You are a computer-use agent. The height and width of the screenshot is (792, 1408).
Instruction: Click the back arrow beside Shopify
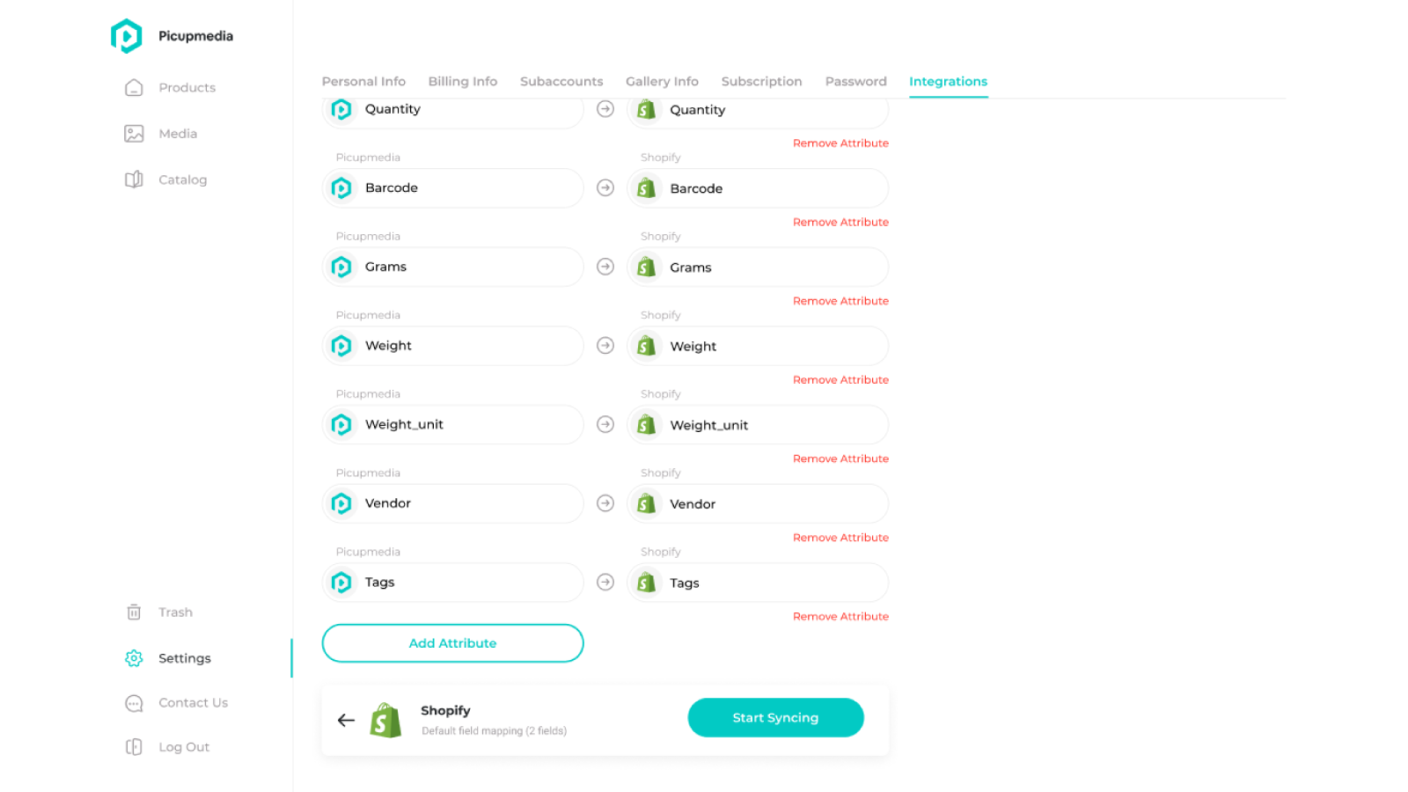click(346, 720)
